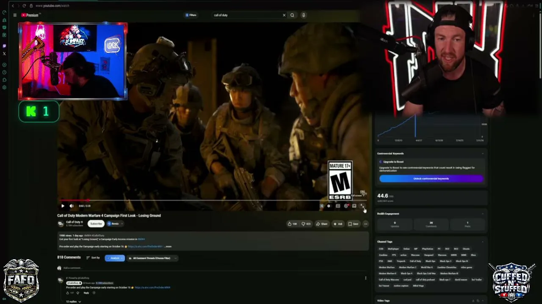Image resolution: width=542 pixels, height=304 pixels.
Task: Select the 'PlayStation' channel tag
Action: [428, 249]
